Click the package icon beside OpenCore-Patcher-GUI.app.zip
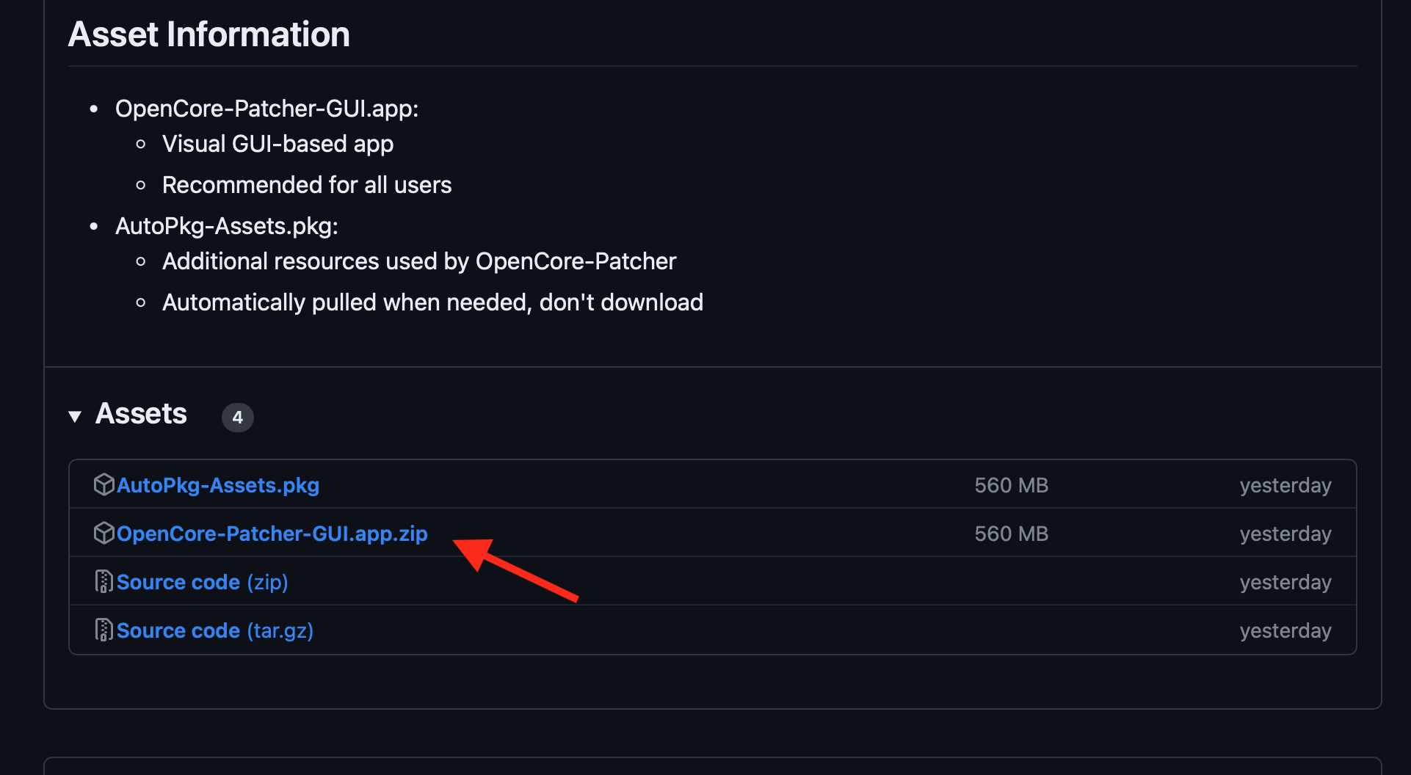 104,533
